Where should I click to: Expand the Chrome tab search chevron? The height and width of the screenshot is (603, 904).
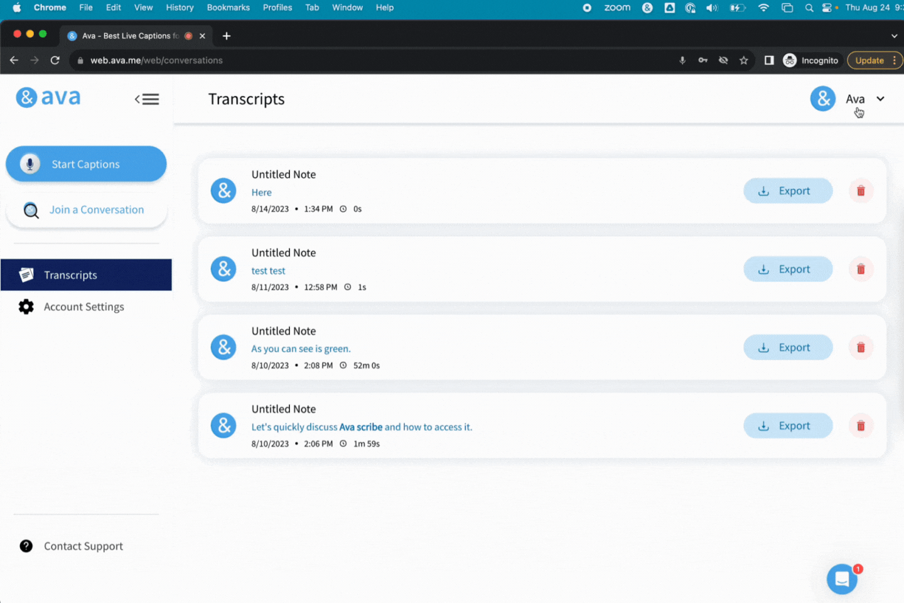pos(895,36)
